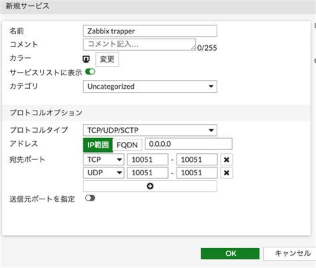Click the UDP ending port 10051 field
The height and width of the screenshot is (268, 316).
[x=197, y=173]
